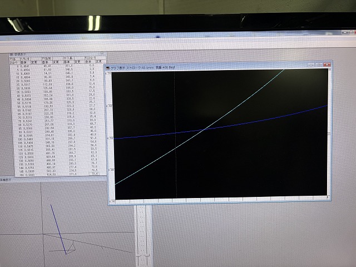This screenshot has height=267, width=356.
Task: Select the highlighted 79.4 cell in table
Action: click(x=92, y=174)
